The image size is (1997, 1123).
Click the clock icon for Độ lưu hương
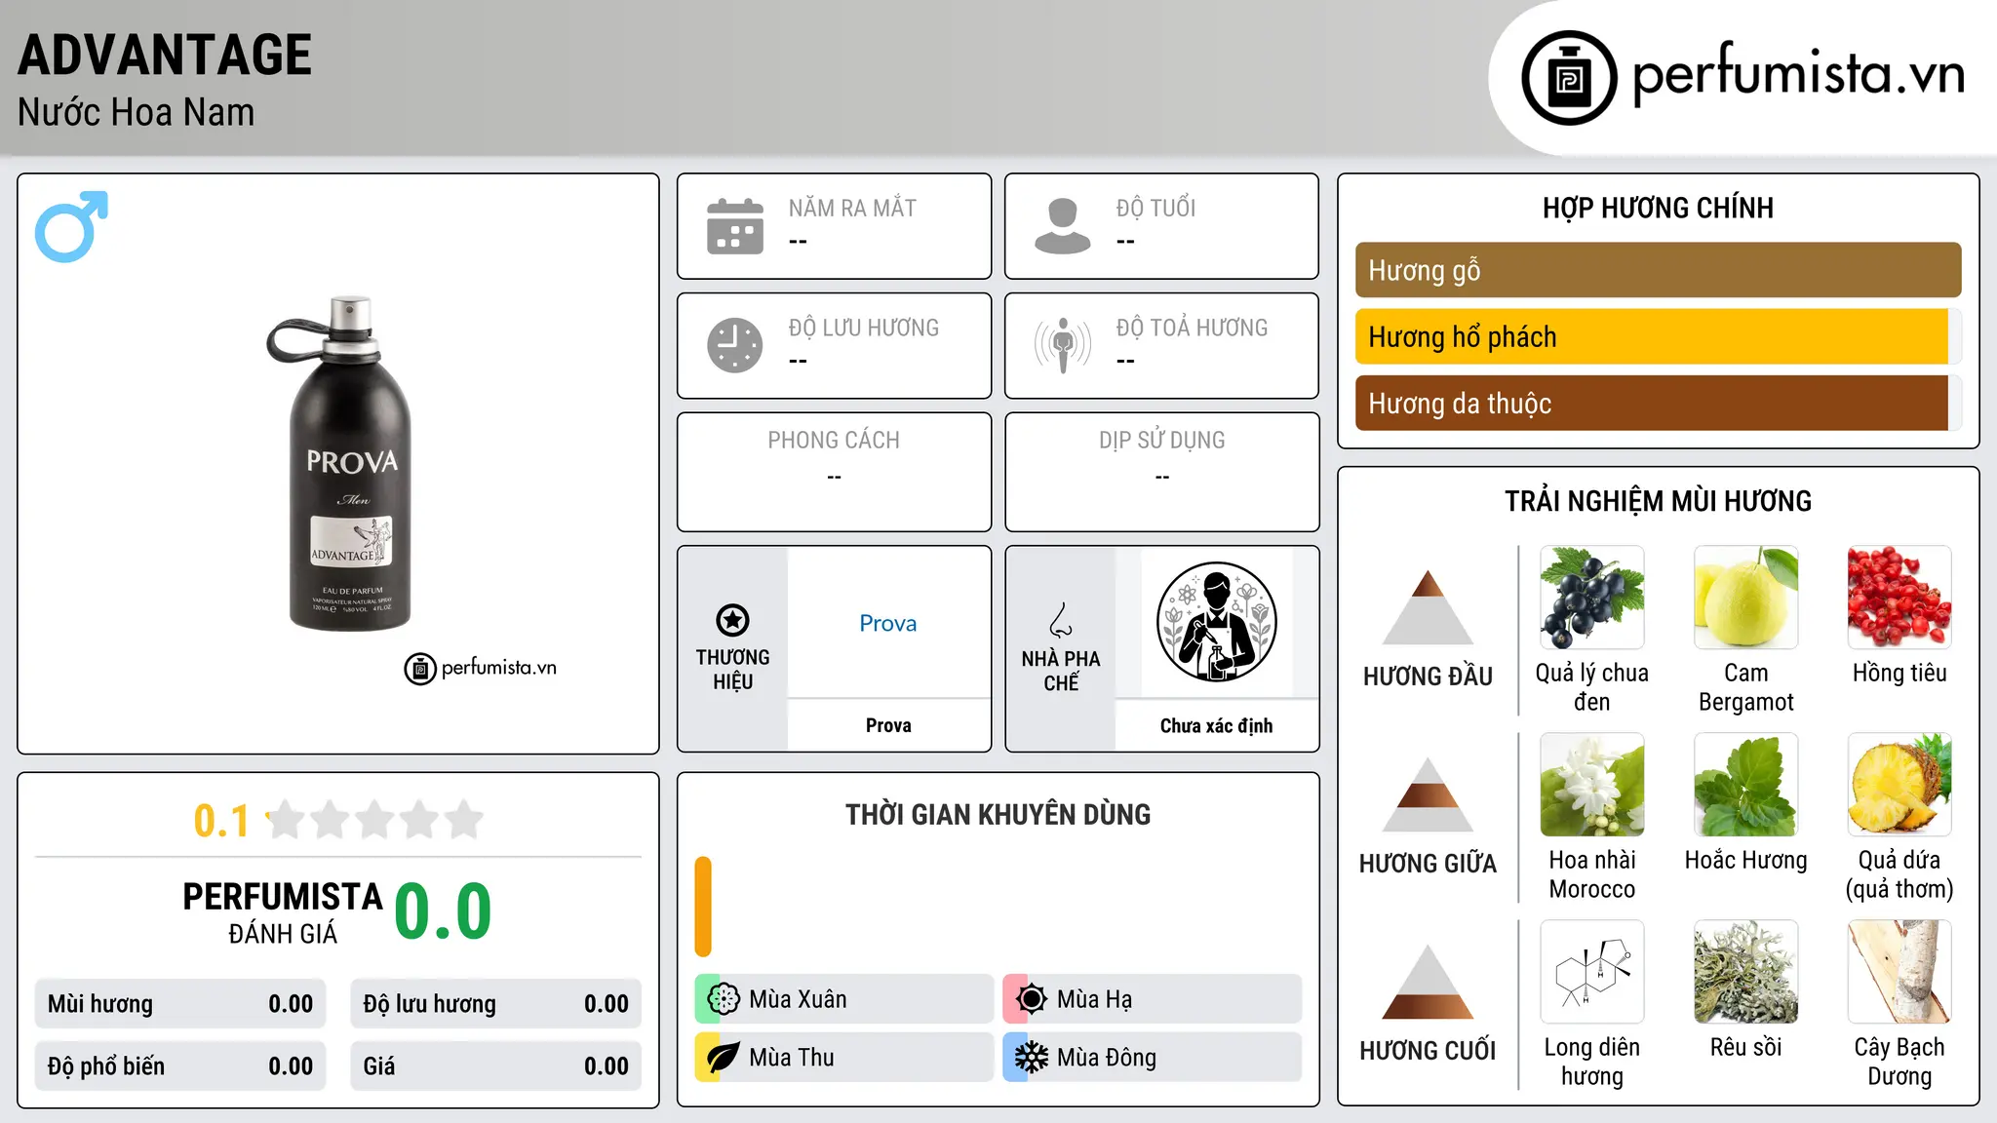tap(735, 345)
